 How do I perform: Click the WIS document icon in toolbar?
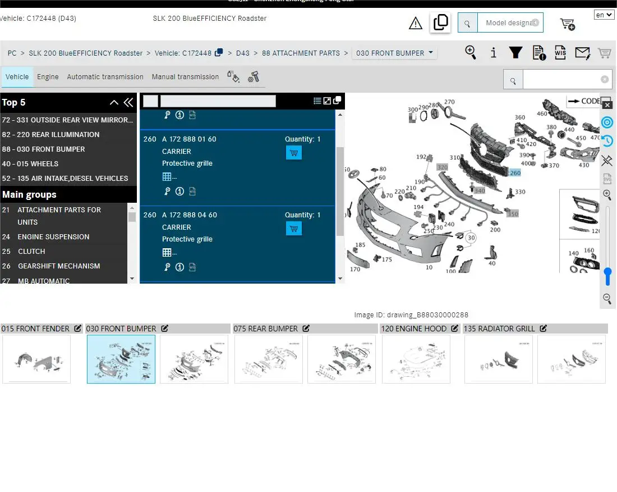pos(560,53)
